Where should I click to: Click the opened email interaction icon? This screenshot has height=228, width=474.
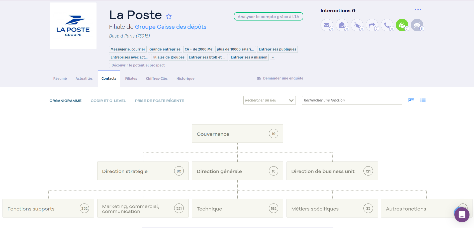(342, 25)
